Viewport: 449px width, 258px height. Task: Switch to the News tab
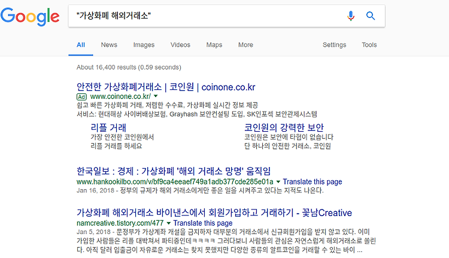[109, 45]
